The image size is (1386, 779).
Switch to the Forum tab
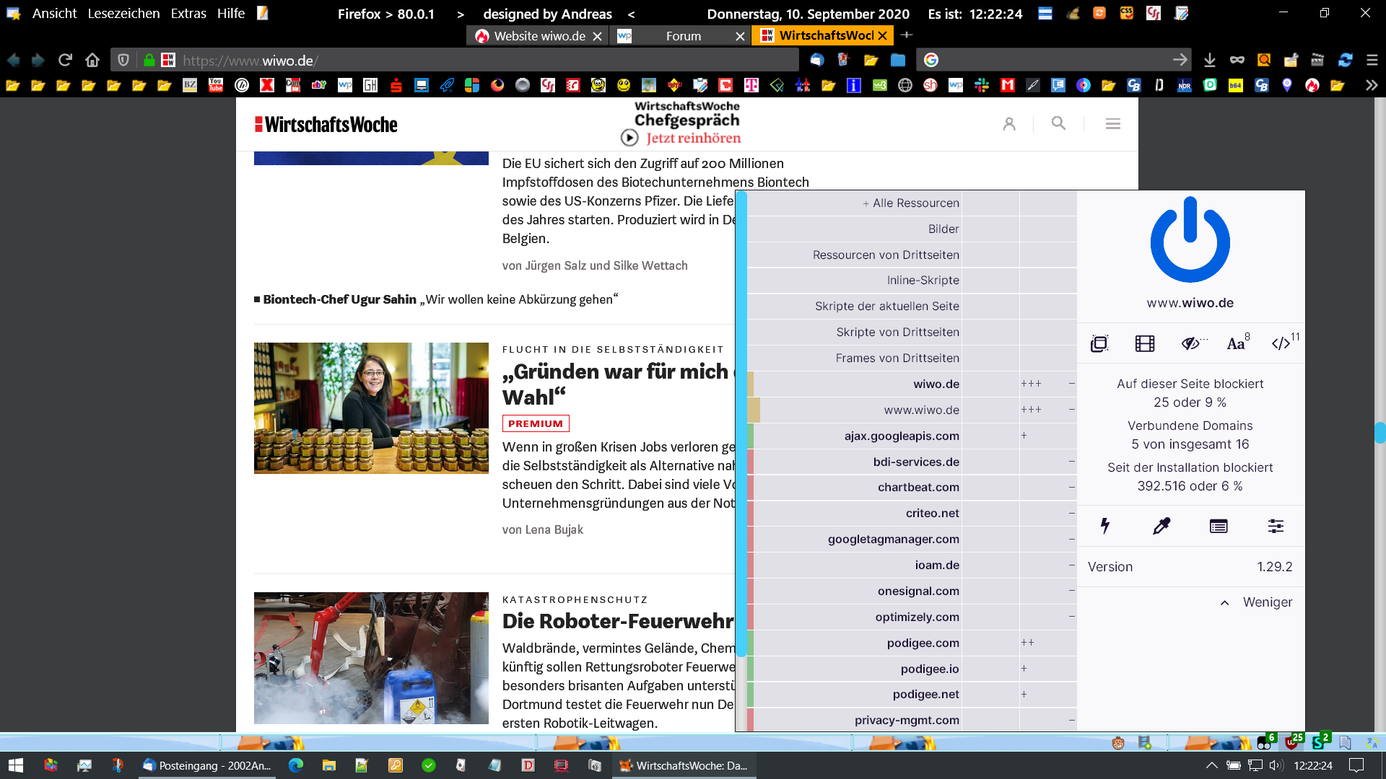(x=683, y=36)
